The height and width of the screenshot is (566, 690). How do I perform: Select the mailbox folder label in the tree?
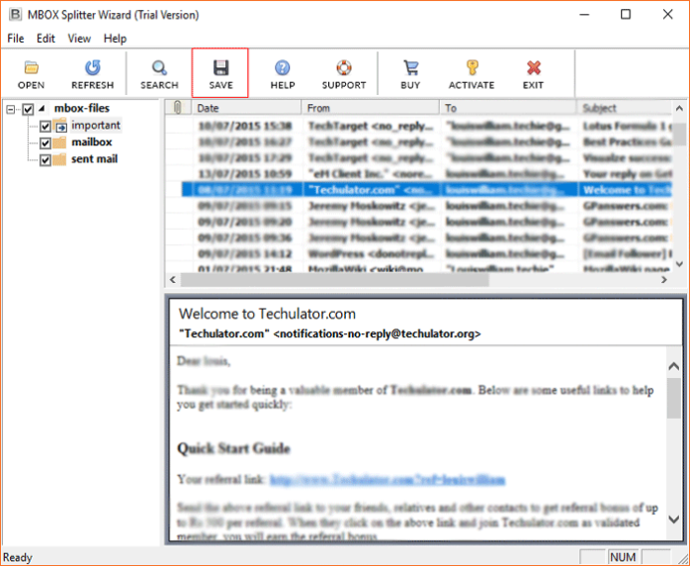tap(92, 142)
